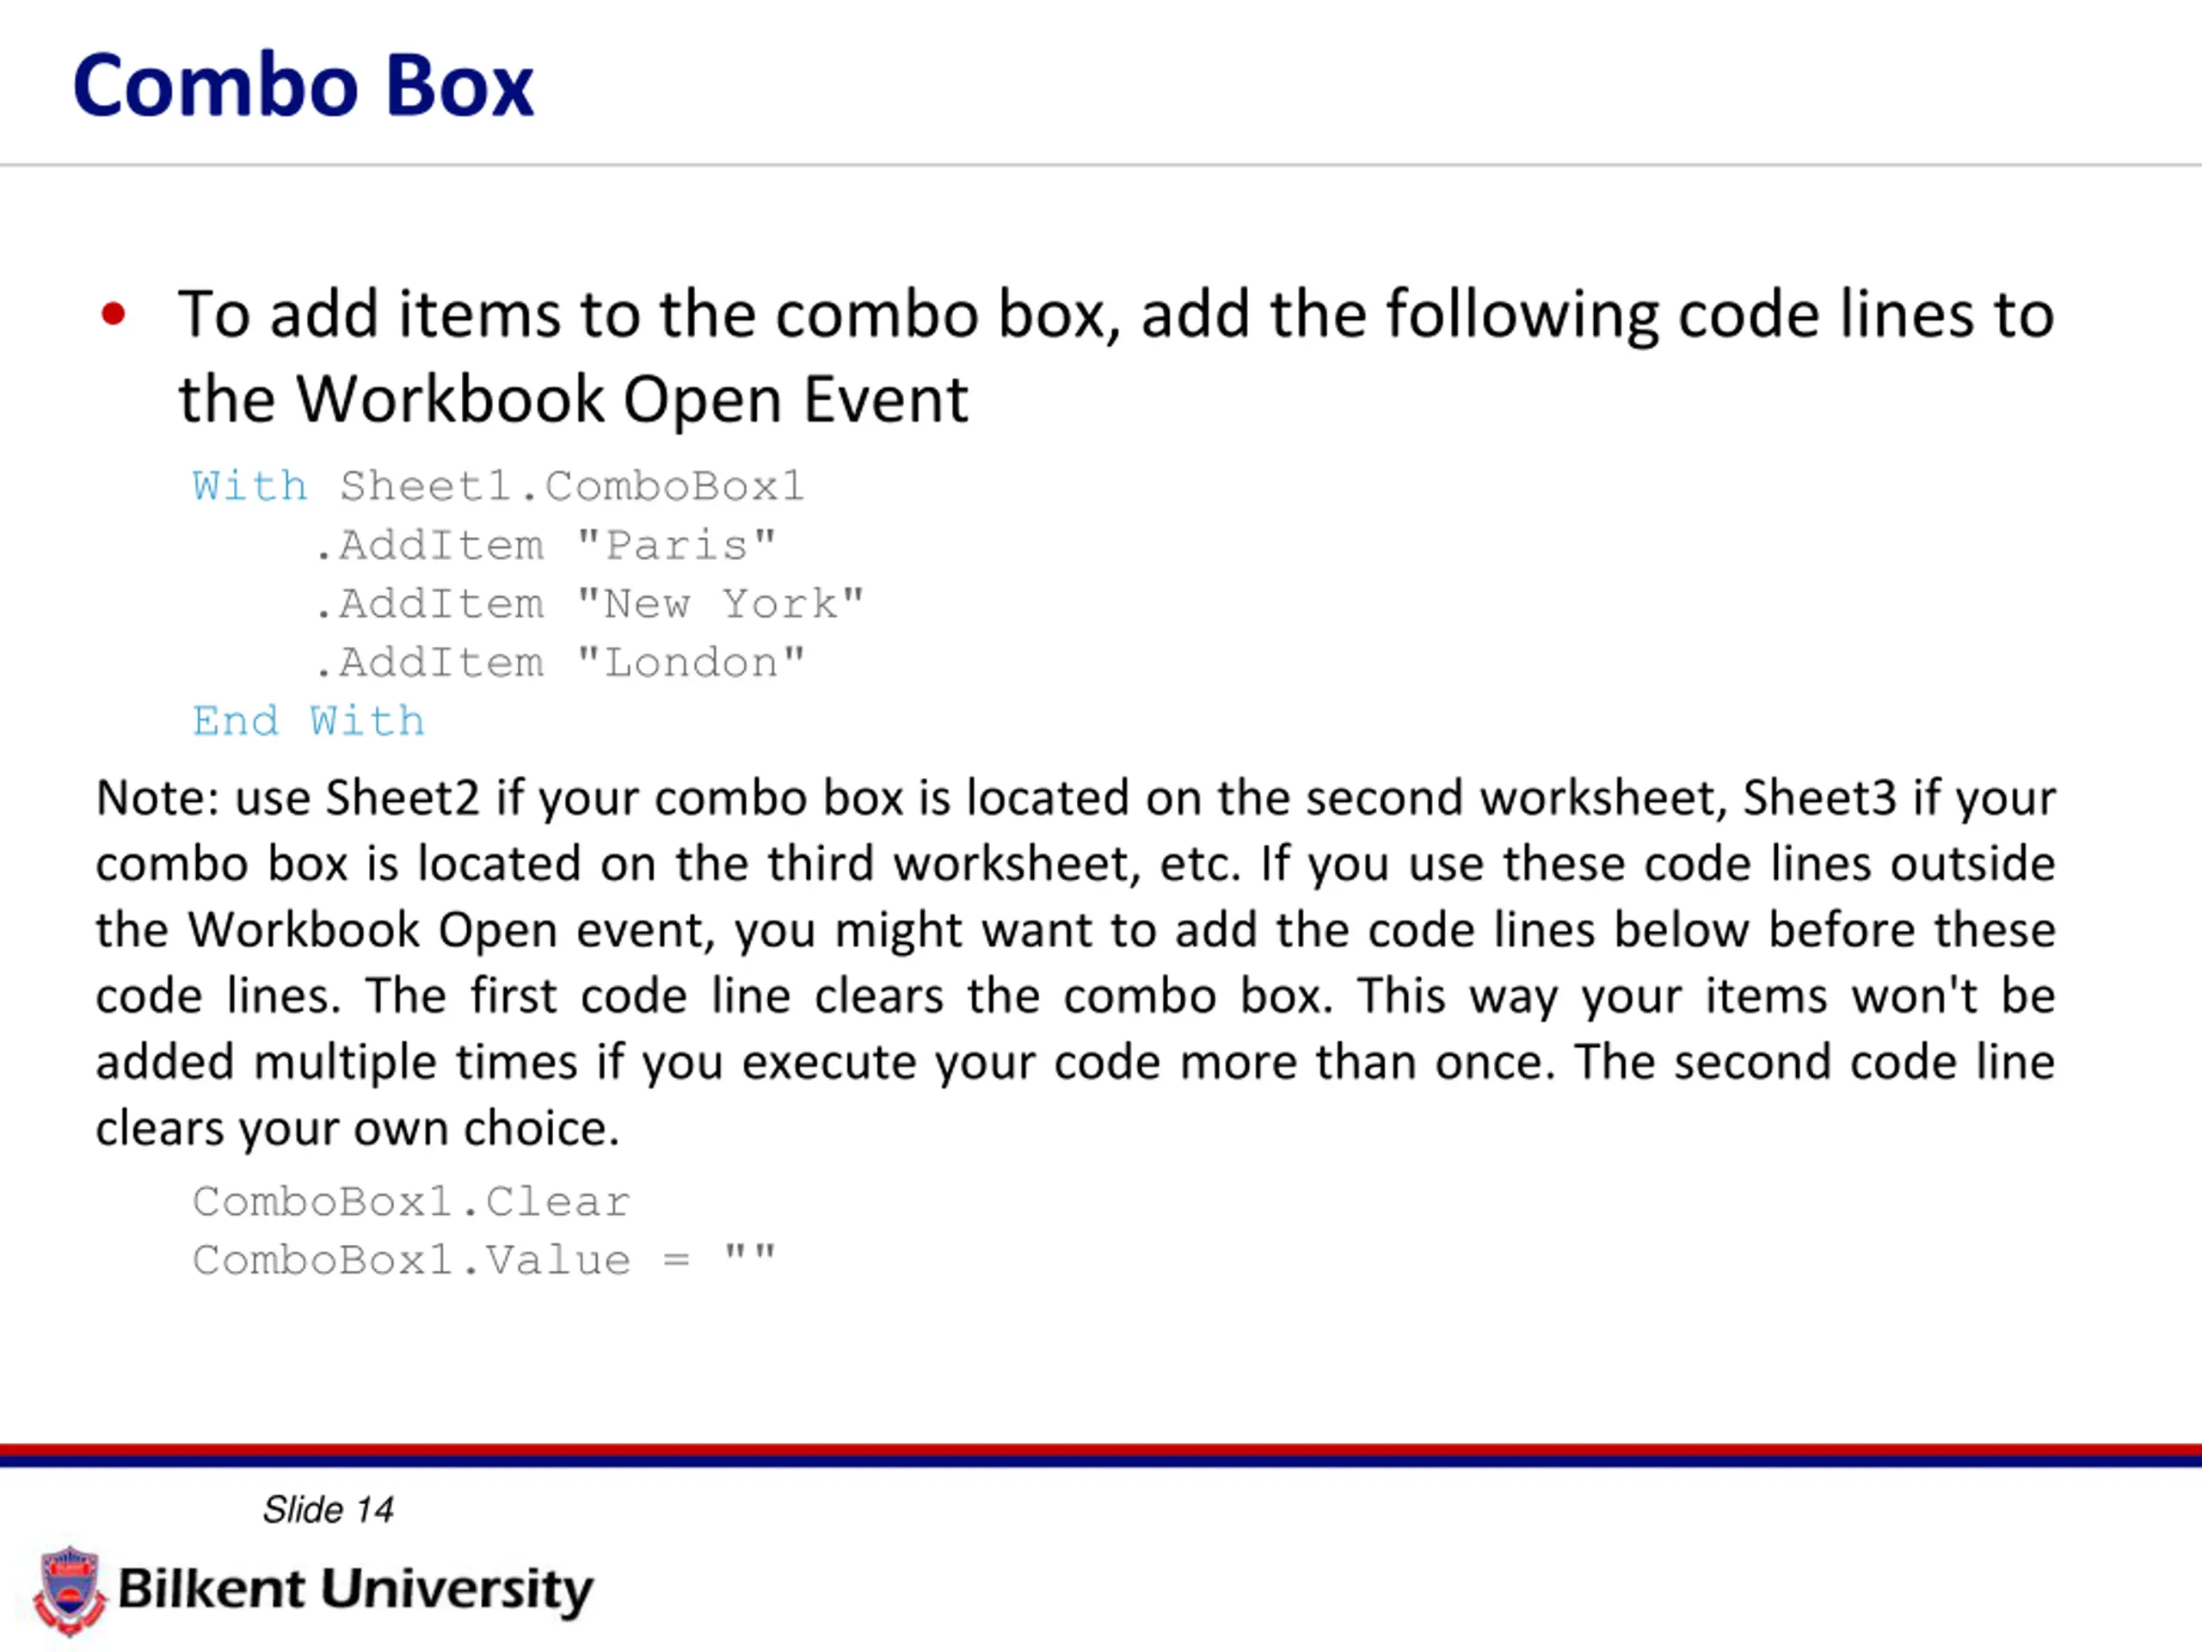Click the red bullet point marker
Screen dimensions: 2202x1652
[x=114, y=315]
